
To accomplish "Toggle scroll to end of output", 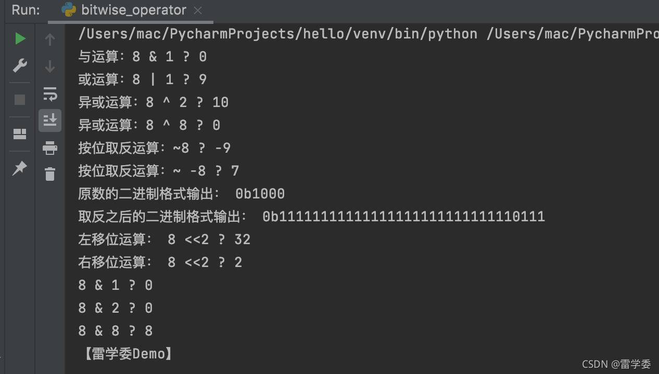I will (x=50, y=121).
